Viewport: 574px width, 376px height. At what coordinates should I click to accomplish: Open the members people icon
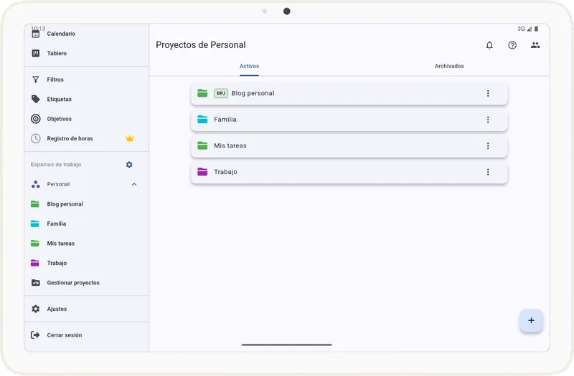pos(535,45)
